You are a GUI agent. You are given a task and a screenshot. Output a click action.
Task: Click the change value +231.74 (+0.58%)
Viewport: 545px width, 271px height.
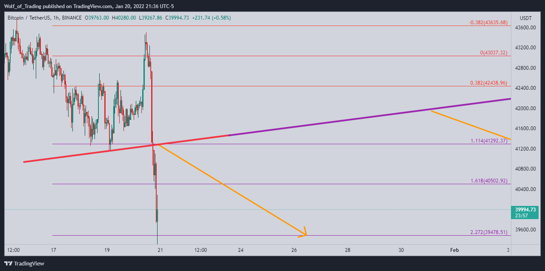[x=212, y=18]
